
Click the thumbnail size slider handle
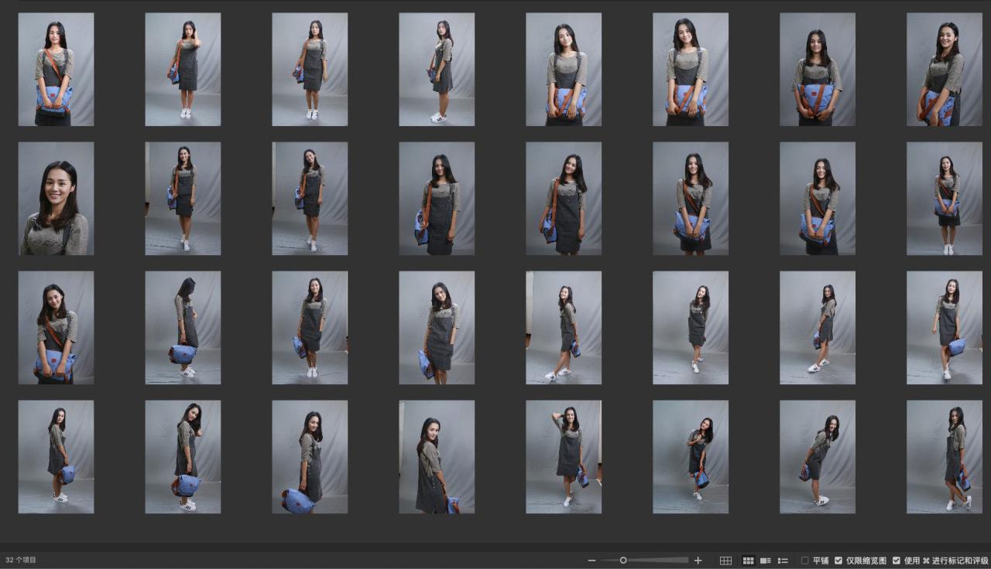click(x=623, y=560)
